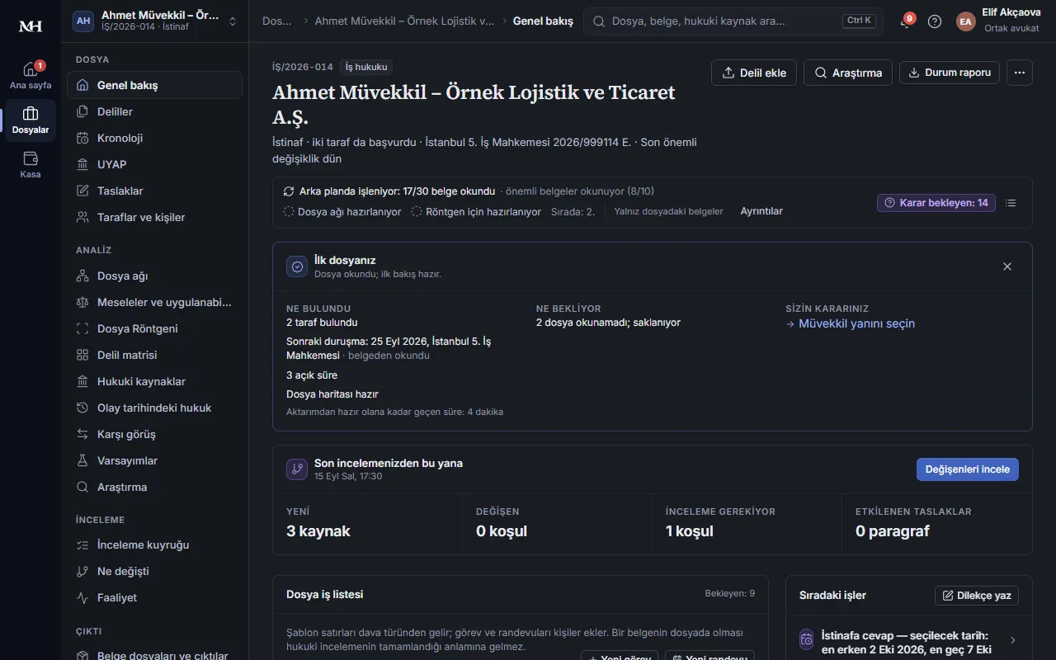This screenshot has width=1056, height=660.
Task: Open Olay tarihindeki hukuk
Action: click(x=154, y=408)
